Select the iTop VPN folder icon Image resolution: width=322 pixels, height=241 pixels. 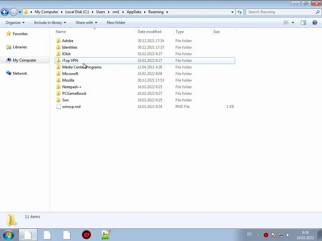pyautogui.click(x=58, y=61)
